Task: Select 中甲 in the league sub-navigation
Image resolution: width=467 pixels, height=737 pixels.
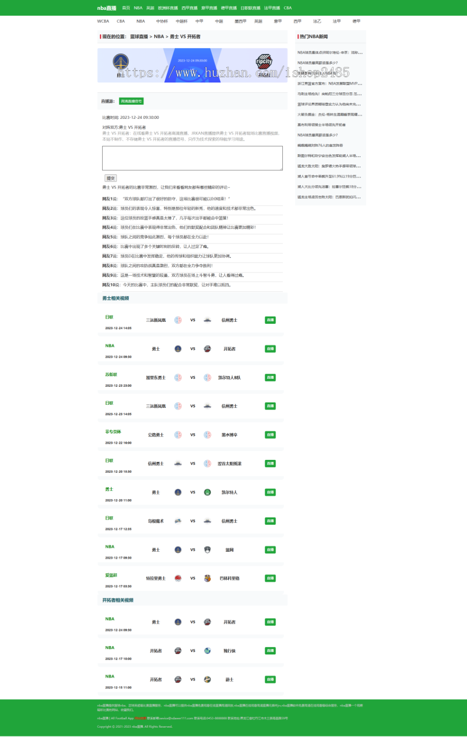Action: click(x=199, y=21)
